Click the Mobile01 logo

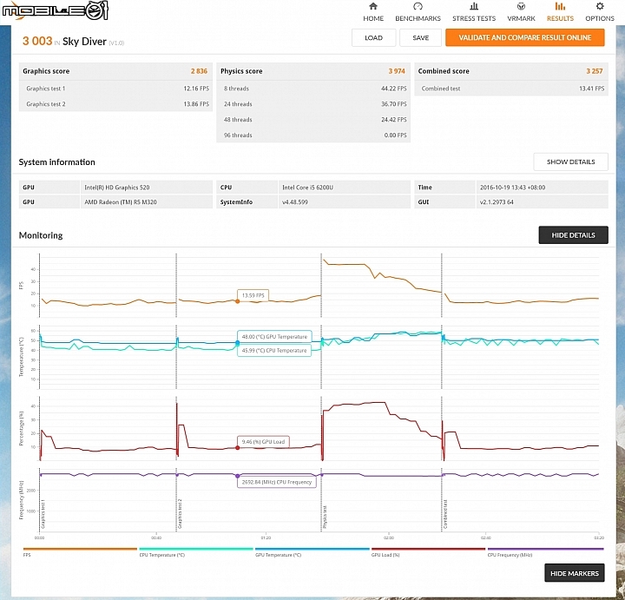coord(56,10)
